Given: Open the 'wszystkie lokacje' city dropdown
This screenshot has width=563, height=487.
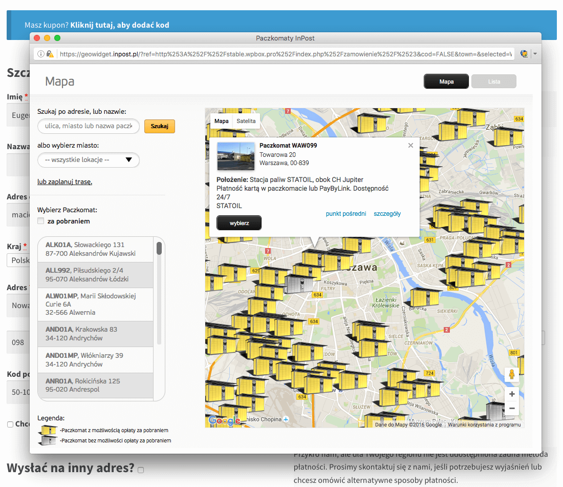Looking at the screenshot, I should (89, 160).
